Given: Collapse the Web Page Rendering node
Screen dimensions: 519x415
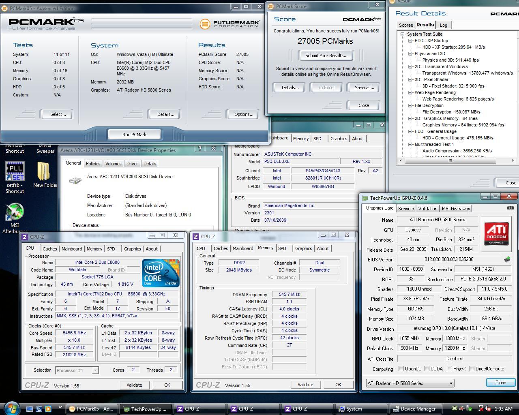Looking at the screenshot, I should (x=410, y=92).
